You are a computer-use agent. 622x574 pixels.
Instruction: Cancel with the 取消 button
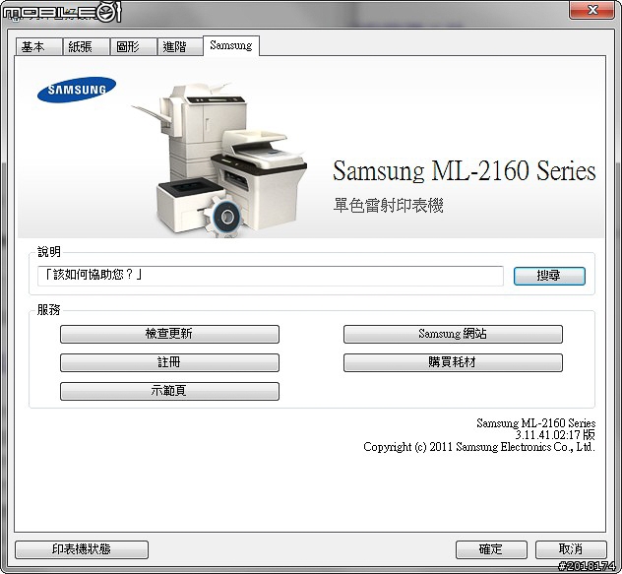[571, 549]
